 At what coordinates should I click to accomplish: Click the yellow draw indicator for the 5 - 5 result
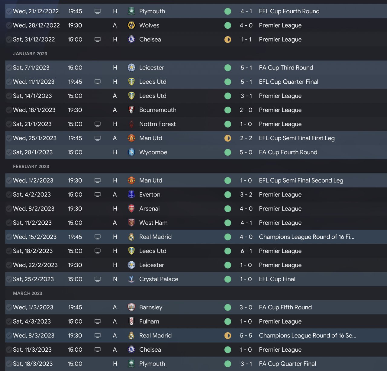pyautogui.click(x=228, y=336)
